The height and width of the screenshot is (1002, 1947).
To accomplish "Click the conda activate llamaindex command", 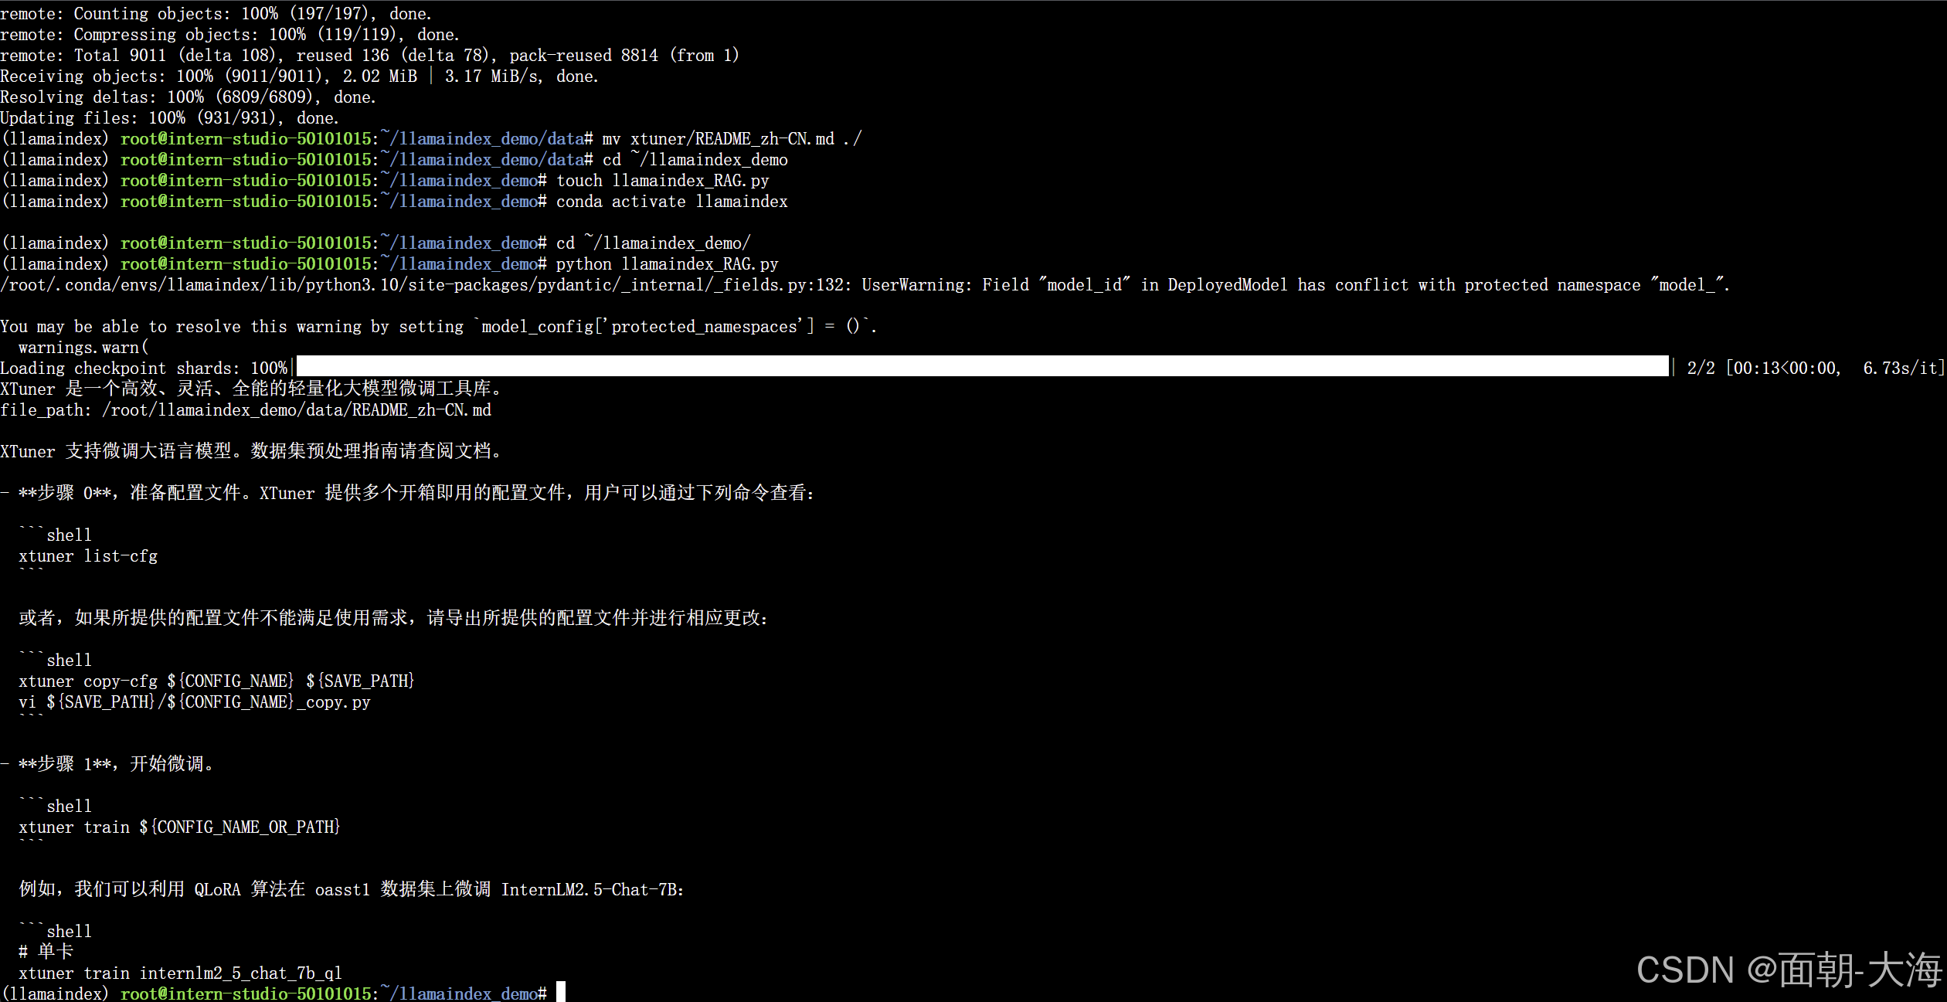I will pyautogui.click(x=671, y=201).
